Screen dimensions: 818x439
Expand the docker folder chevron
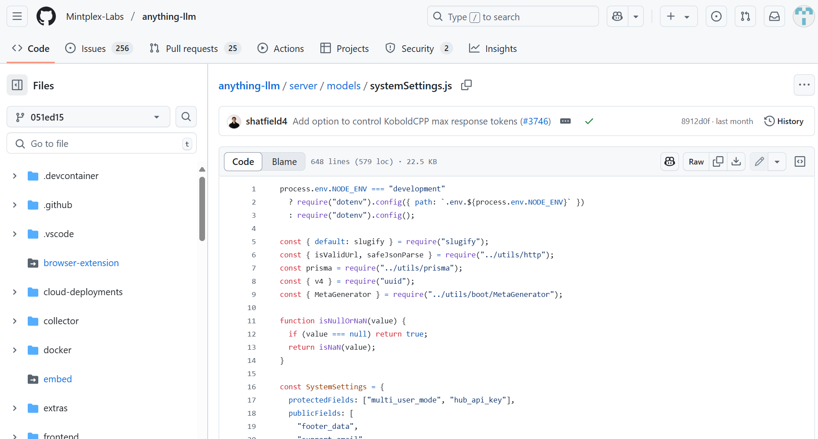15,350
